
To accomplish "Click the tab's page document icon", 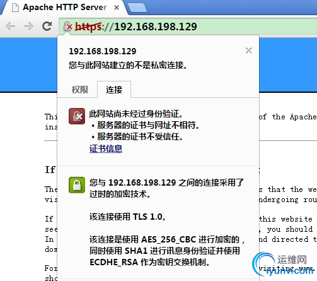I will tap(15, 8).
